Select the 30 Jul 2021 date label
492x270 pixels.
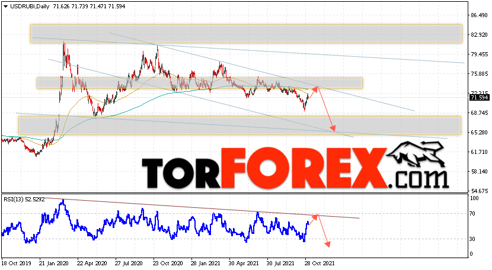coord(281,263)
